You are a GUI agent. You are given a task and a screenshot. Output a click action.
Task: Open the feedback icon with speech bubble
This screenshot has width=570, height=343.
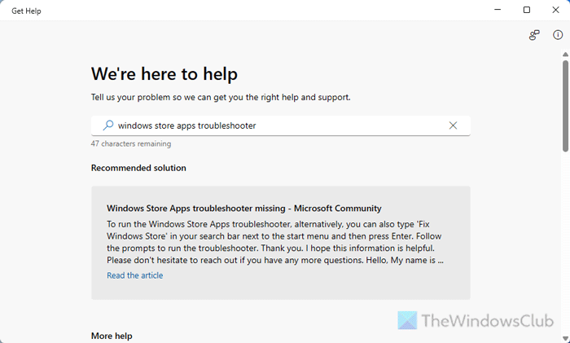(534, 35)
